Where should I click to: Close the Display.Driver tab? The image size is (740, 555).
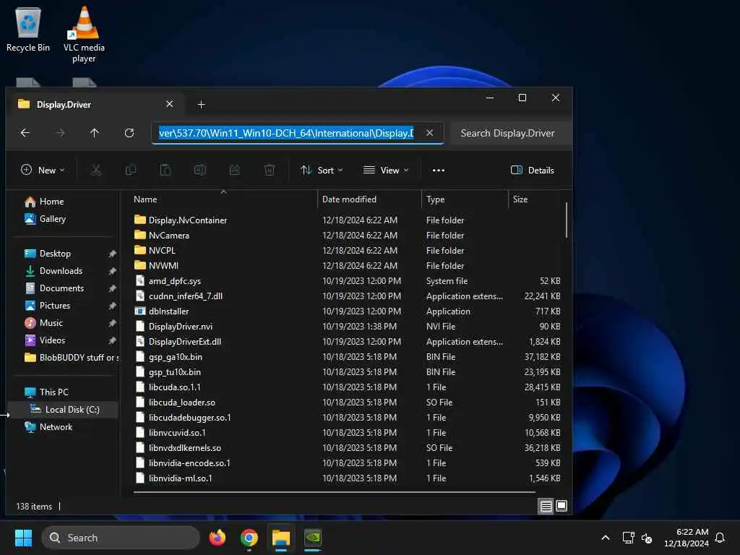[x=169, y=104]
